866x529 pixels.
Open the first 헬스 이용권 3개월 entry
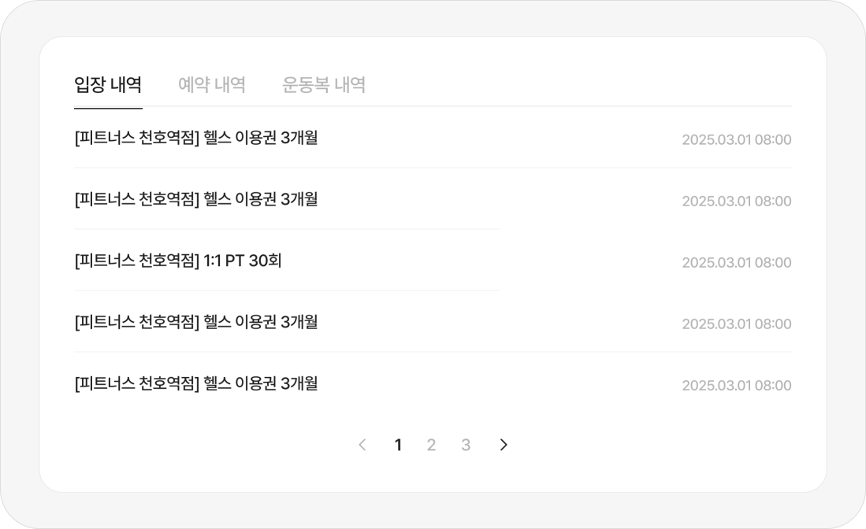(260, 138)
